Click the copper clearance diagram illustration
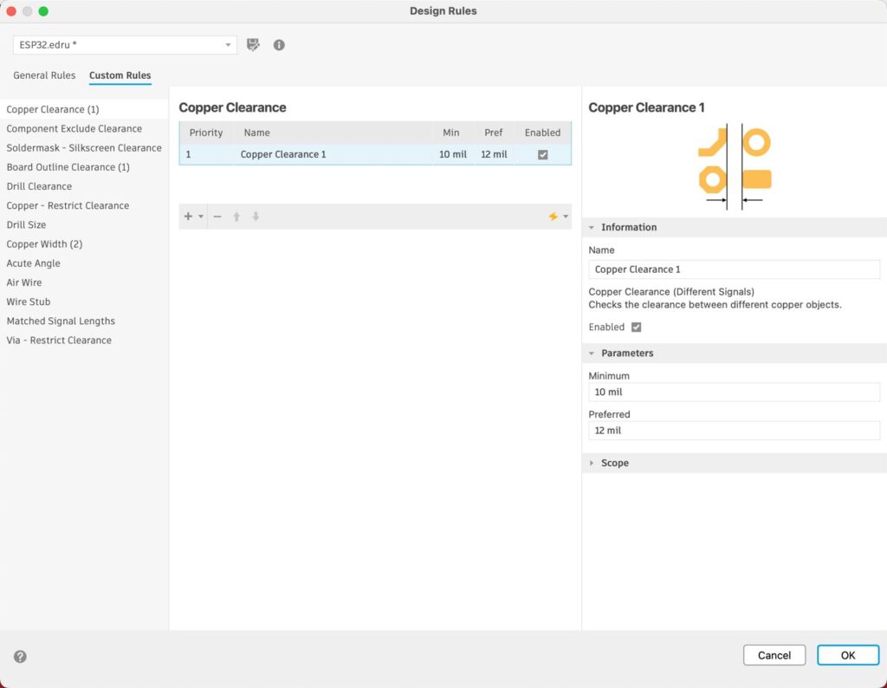This screenshot has height=688, width=887. tap(735, 167)
